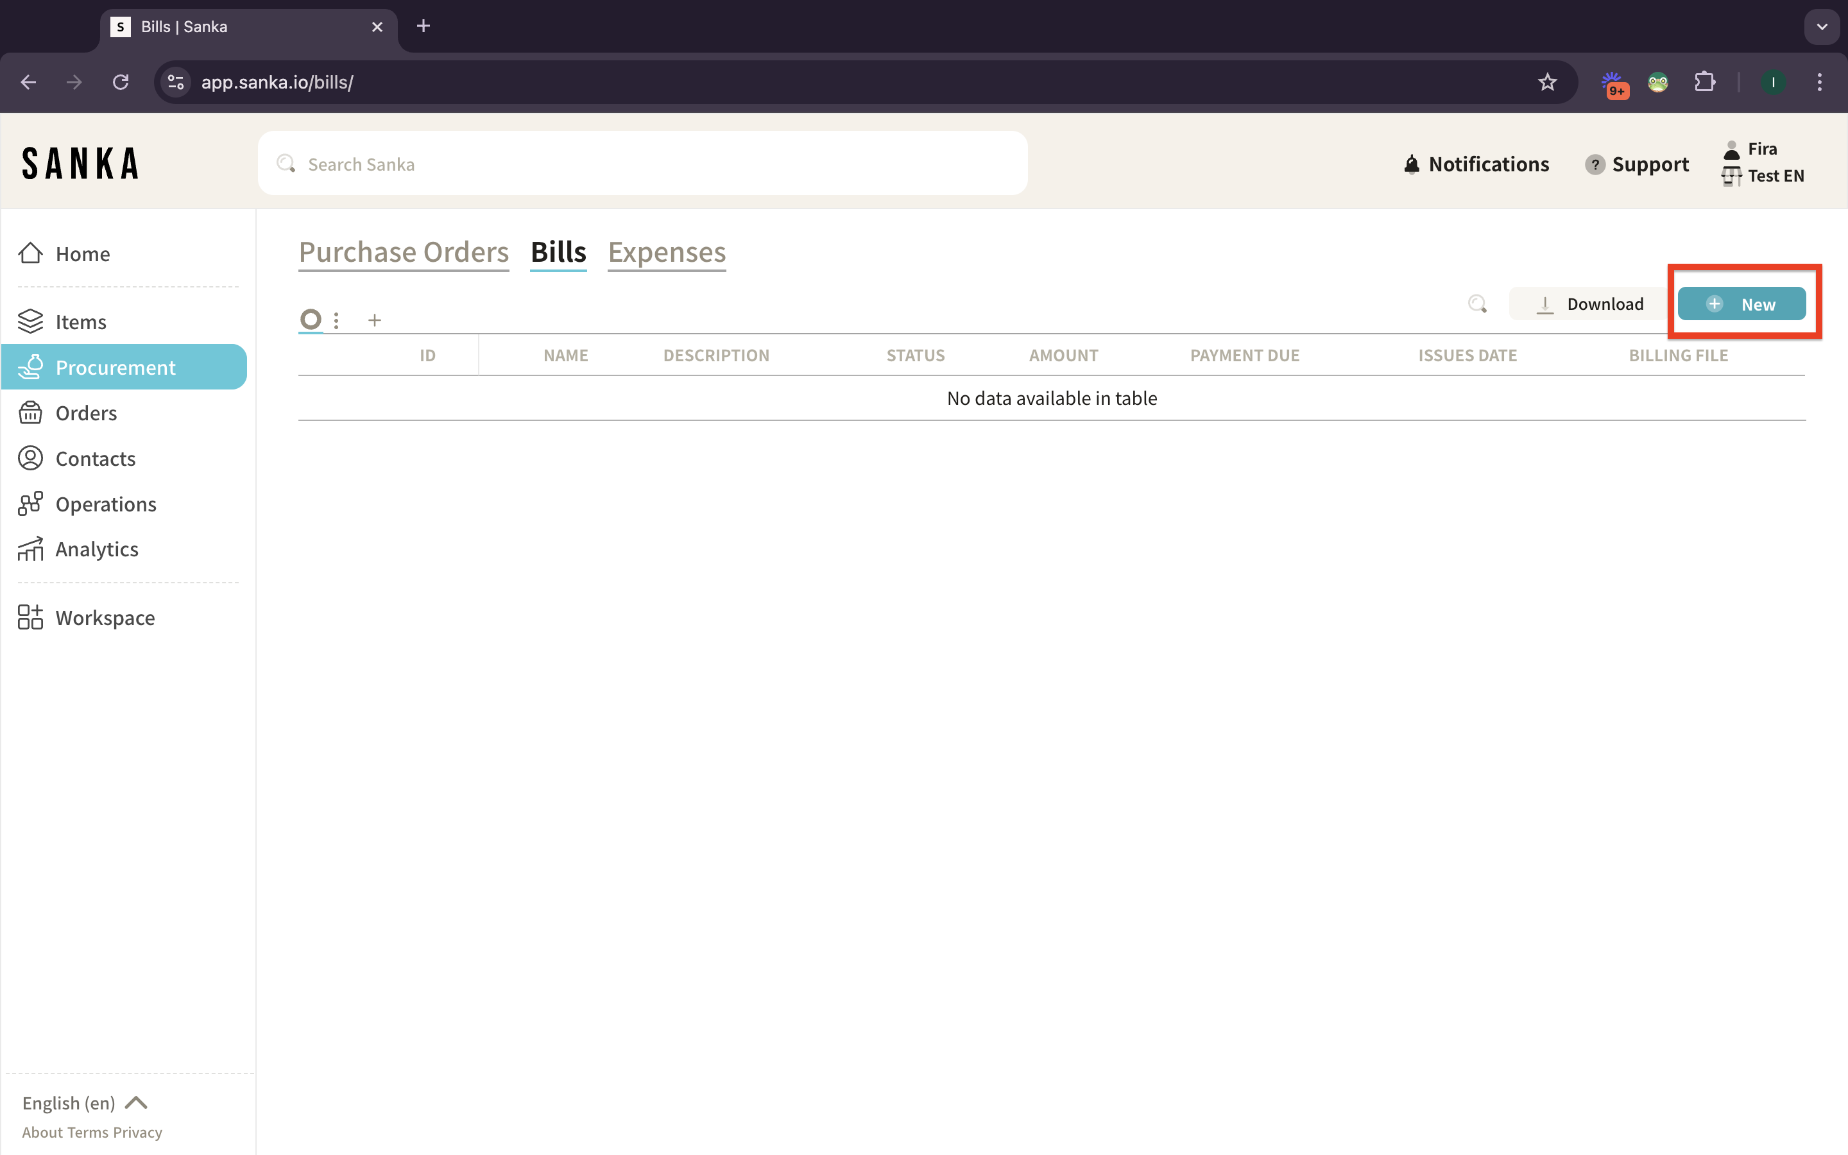Open the three-dot view options menu
The image size is (1848, 1155).
pyautogui.click(x=336, y=321)
